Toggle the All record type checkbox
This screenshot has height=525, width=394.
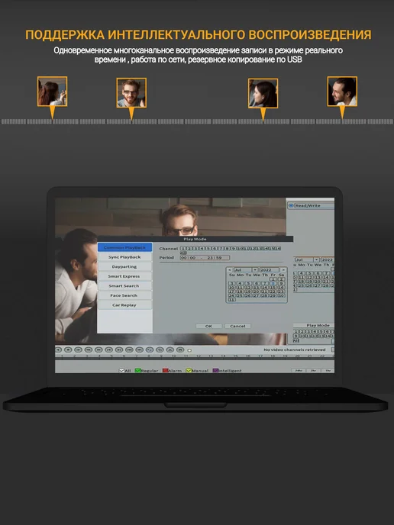tap(122, 371)
